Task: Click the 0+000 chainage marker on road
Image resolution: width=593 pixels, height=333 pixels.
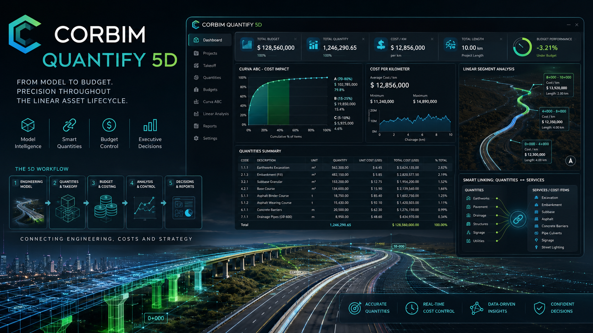Action: (x=156, y=318)
